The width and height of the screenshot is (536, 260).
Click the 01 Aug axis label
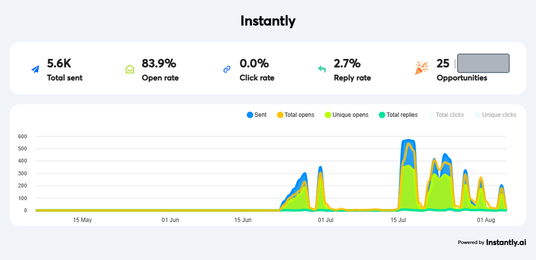click(x=486, y=220)
